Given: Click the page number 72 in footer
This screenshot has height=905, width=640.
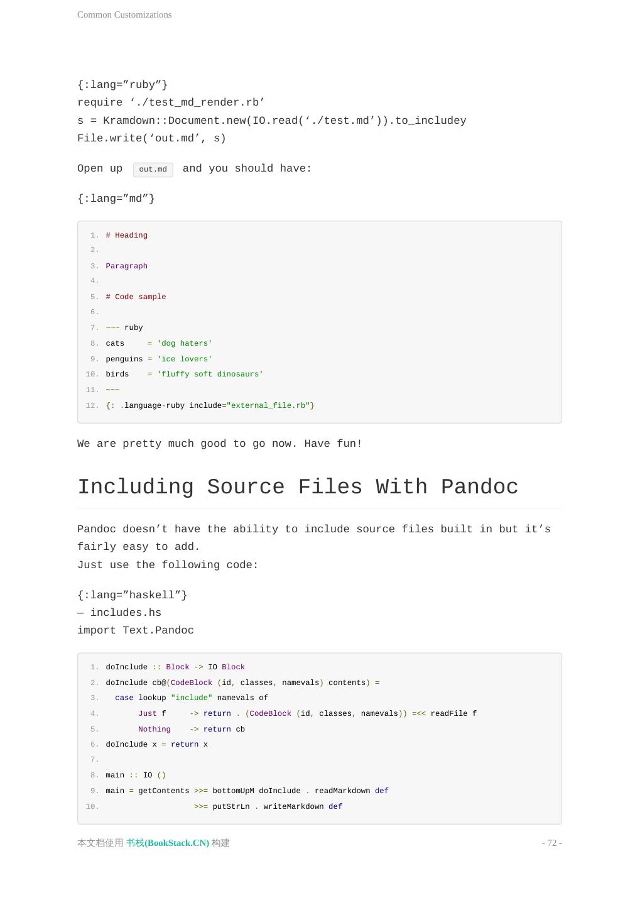Looking at the screenshot, I should click(x=551, y=843).
